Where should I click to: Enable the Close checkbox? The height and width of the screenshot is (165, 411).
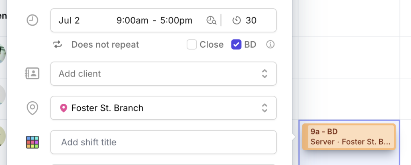[191, 44]
